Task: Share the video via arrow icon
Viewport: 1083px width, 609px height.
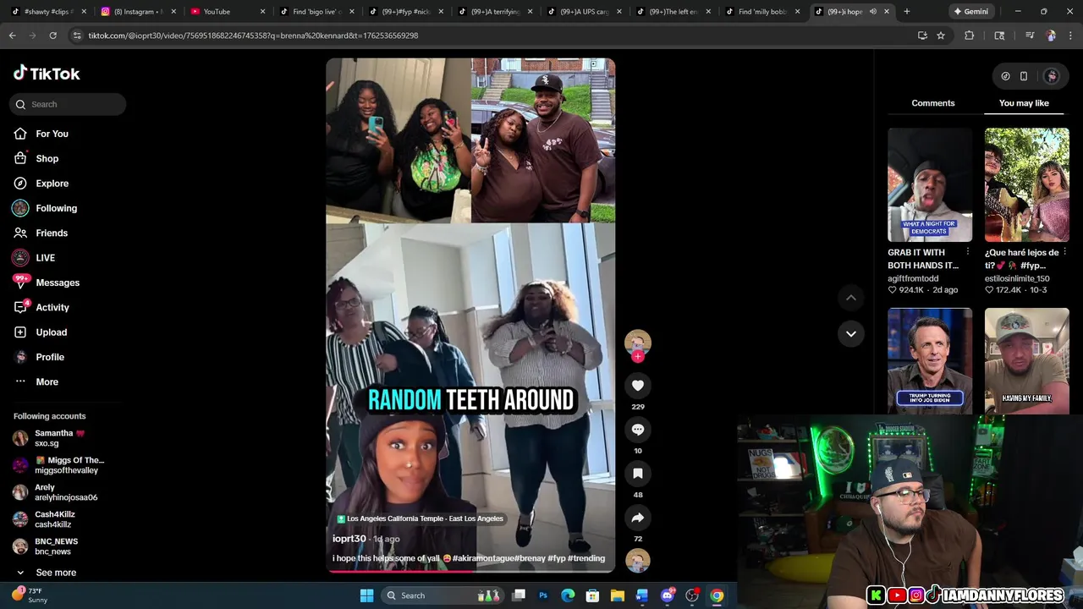Action: (638, 518)
